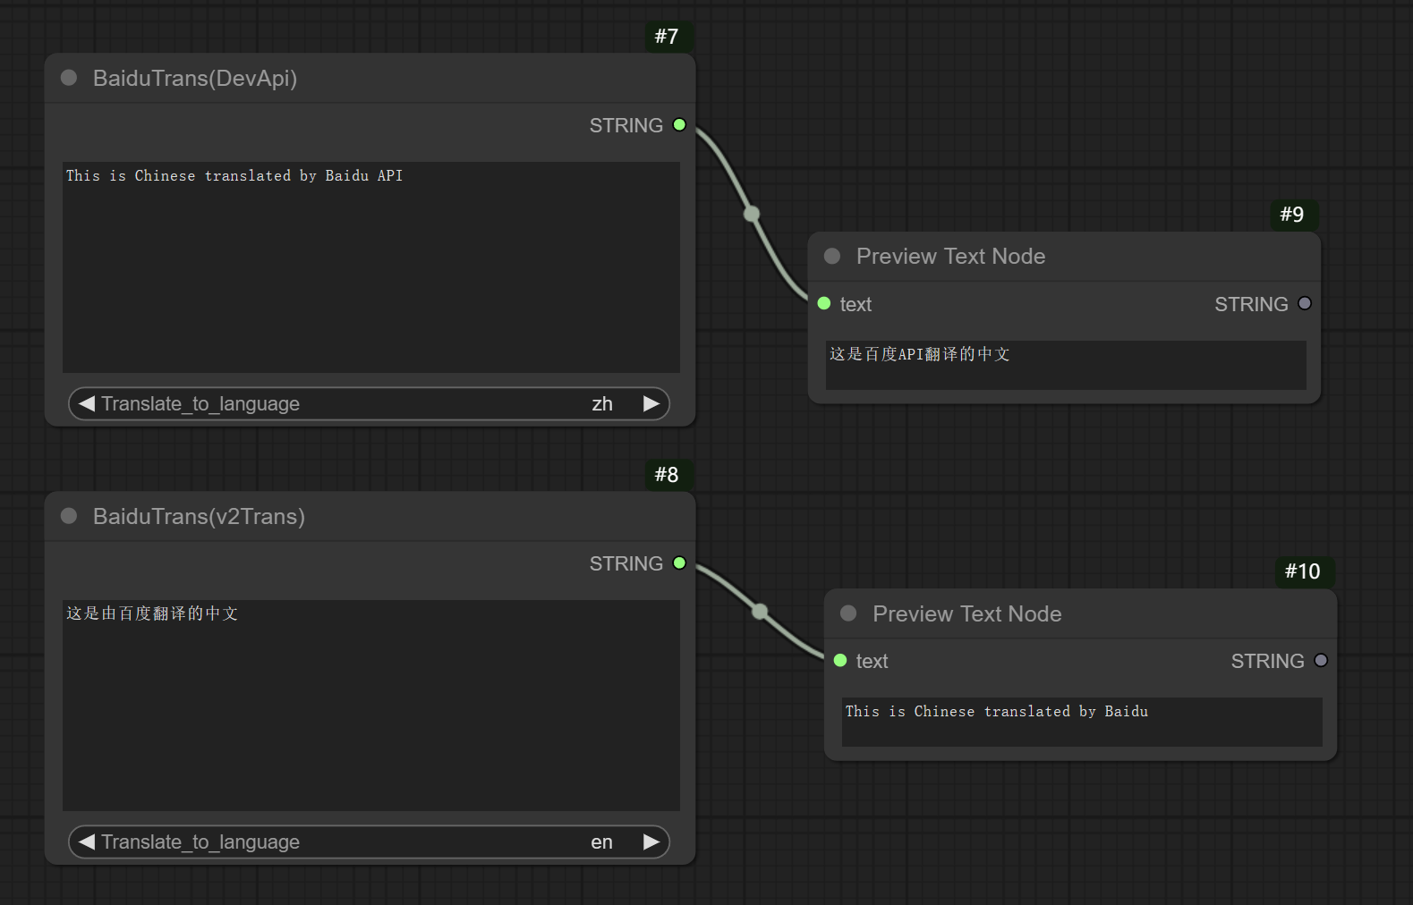Select next language on the zh Translate_to_language widget
The height and width of the screenshot is (905, 1413).
[x=651, y=403]
